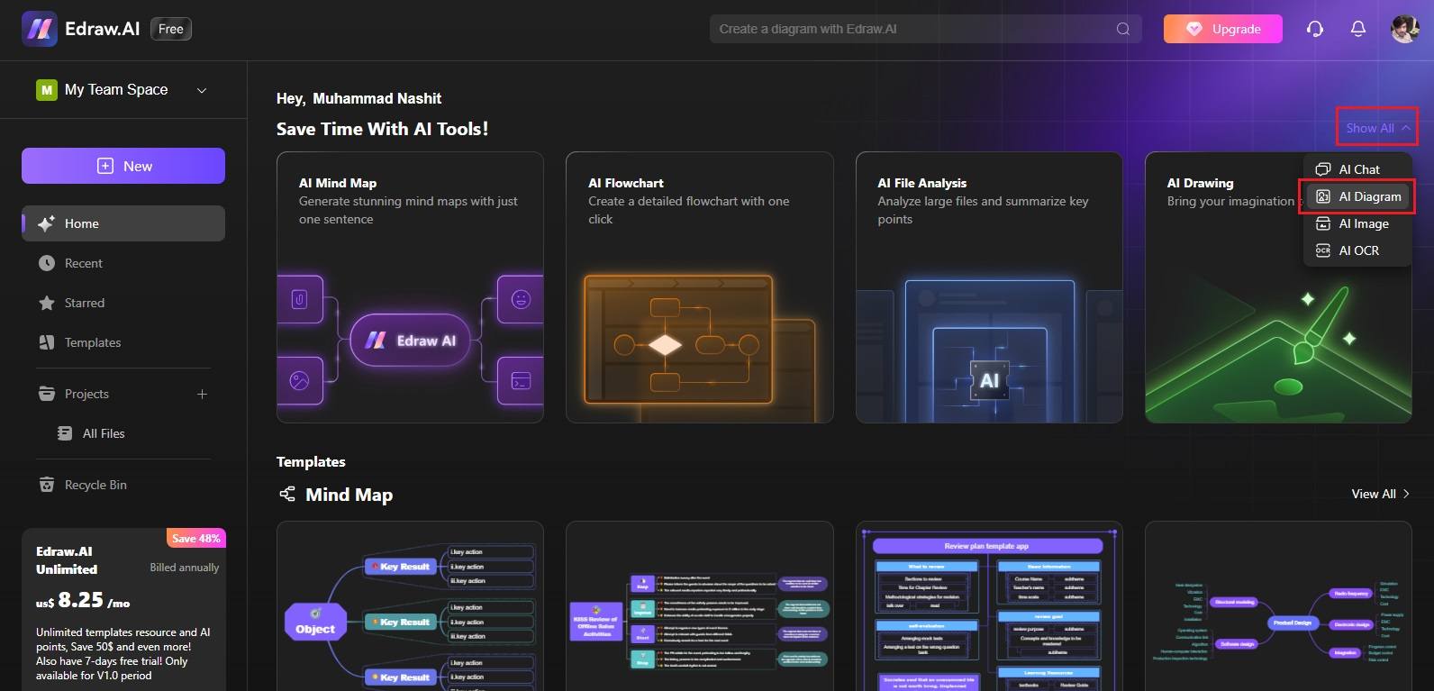Click the Projects folder icon

(47, 394)
